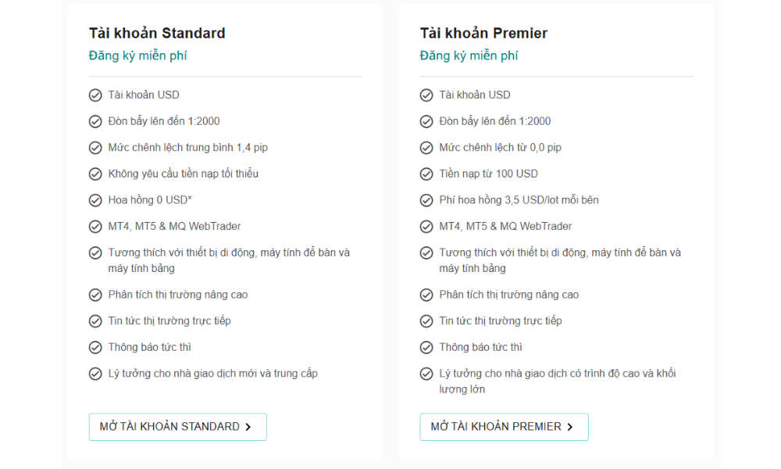Screen dimensions: 781x469
Task: Click checkmark icon next to 'Hoa hồng 0 USD*'
Action: click(x=95, y=200)
